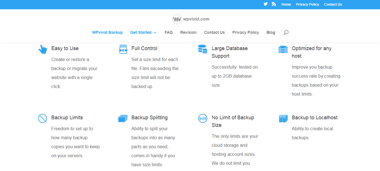This screenshot has width=380, height=171.
Task: Click 'Ability to create local backups' text
Action: point(312,133)
